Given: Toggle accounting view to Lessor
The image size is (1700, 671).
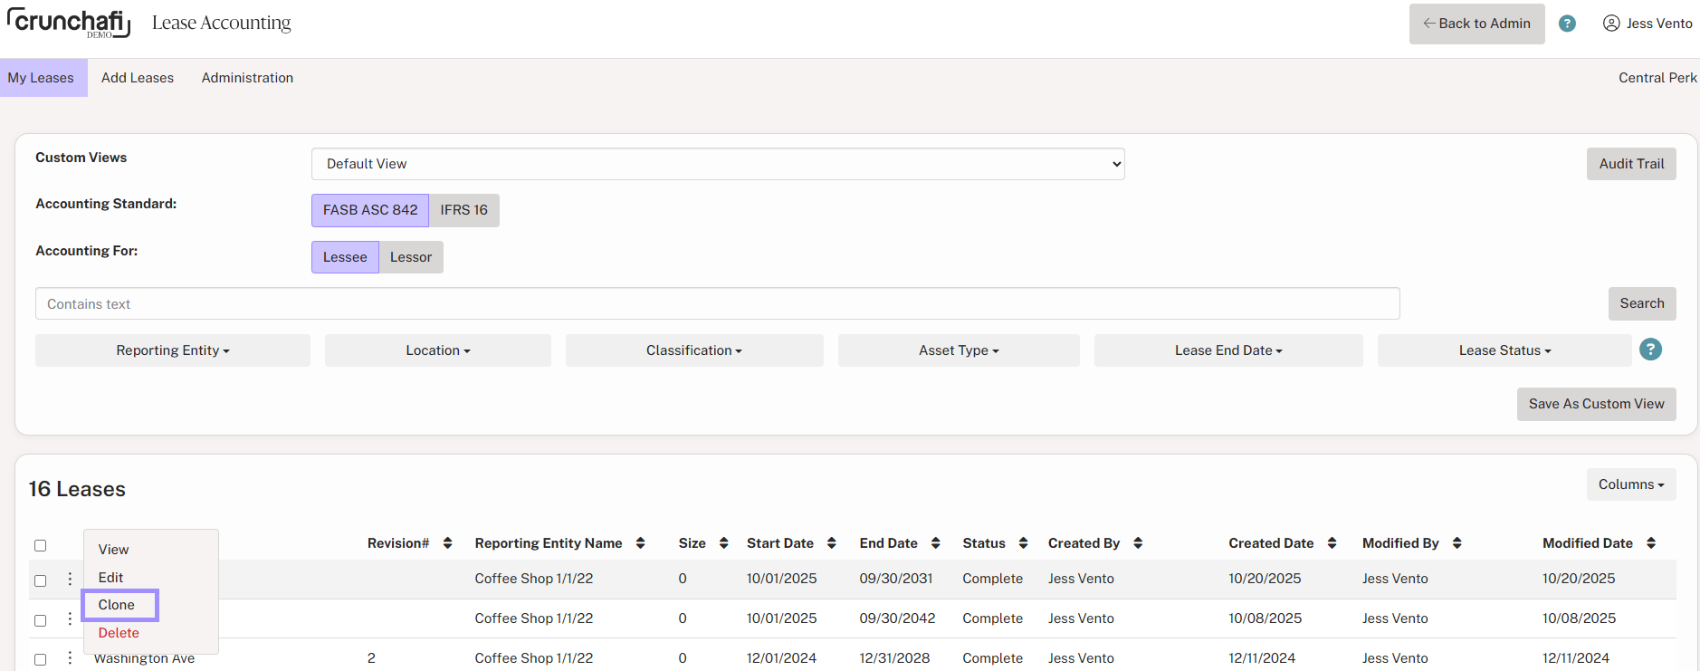Looking at the screenshot, I should (x=410, y=257).
